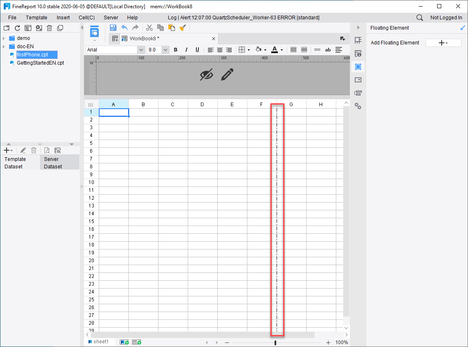Click the Cell Element panel icon
Image resolution: width=468 pixels, height=347 pixels.
click(358, 40)
